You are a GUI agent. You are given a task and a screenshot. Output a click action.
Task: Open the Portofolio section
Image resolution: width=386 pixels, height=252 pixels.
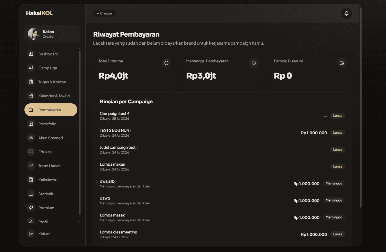(x=51, y=124)
